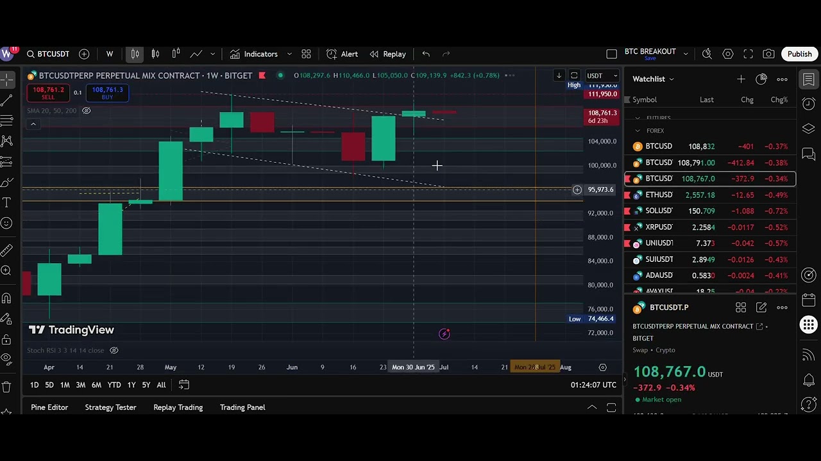Take a chart snapshot with camera icon

coord(768,54)
